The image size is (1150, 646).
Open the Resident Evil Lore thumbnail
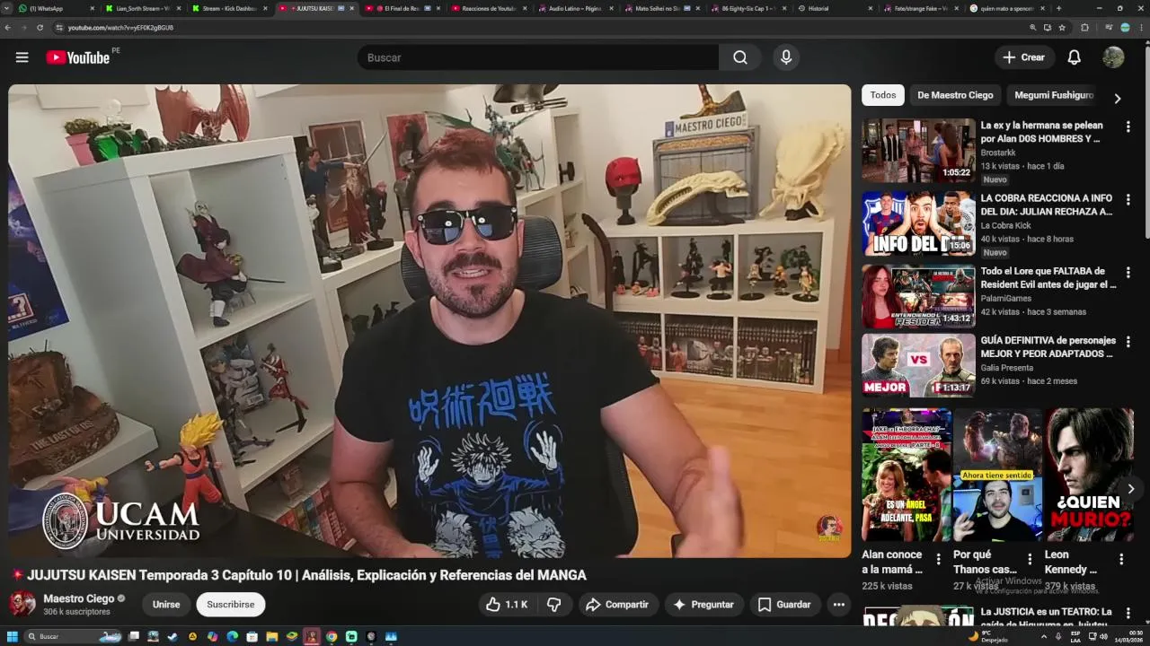(918, 296)
